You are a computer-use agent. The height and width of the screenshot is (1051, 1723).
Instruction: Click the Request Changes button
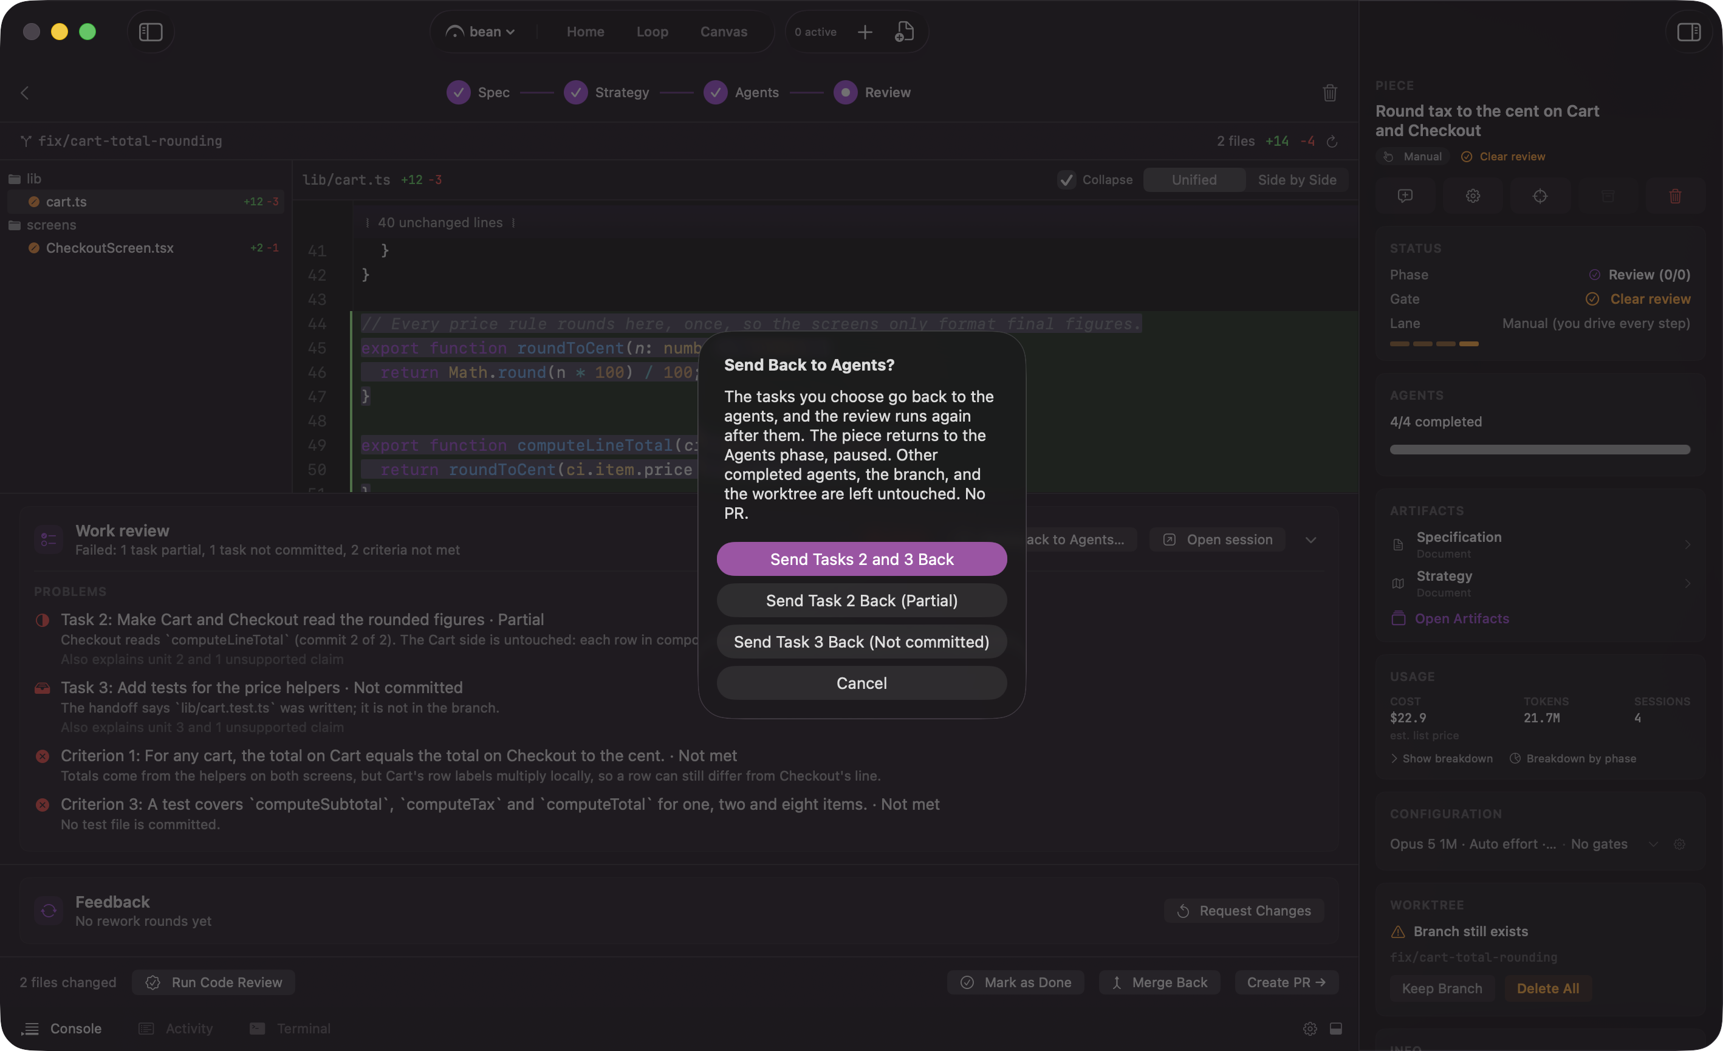1244,911
